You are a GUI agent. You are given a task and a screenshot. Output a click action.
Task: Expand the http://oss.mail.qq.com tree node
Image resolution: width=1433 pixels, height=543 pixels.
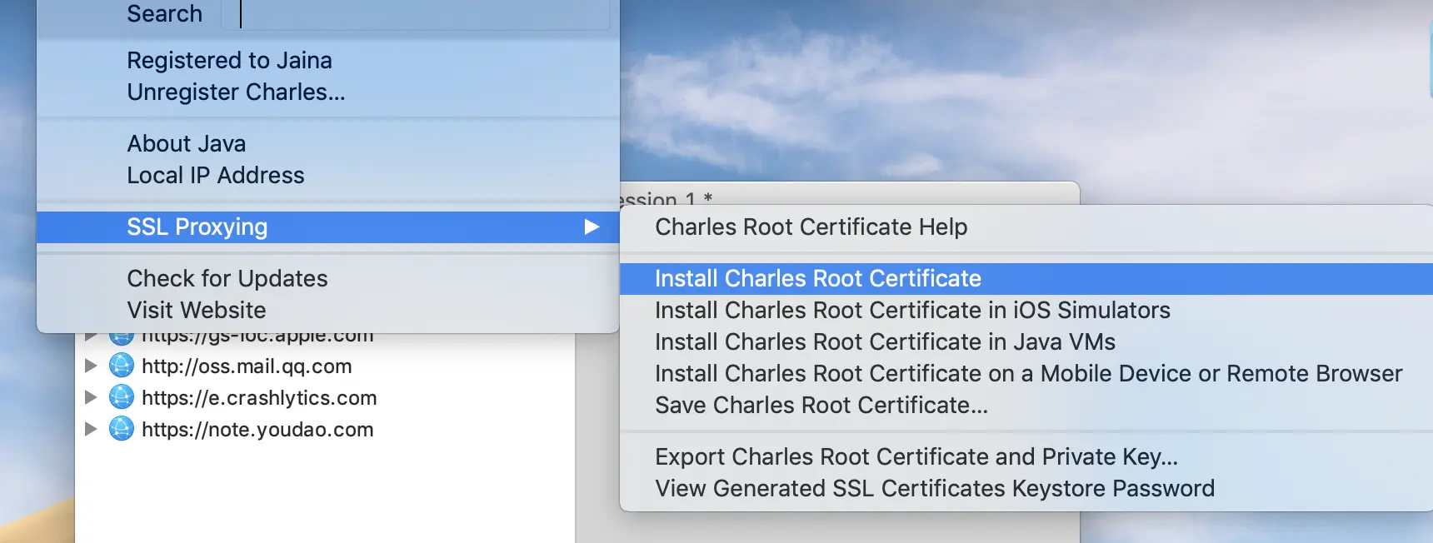point(91,366)
